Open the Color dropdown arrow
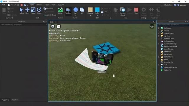This screenshot has height=106, width=189. [x=97, y=16]
